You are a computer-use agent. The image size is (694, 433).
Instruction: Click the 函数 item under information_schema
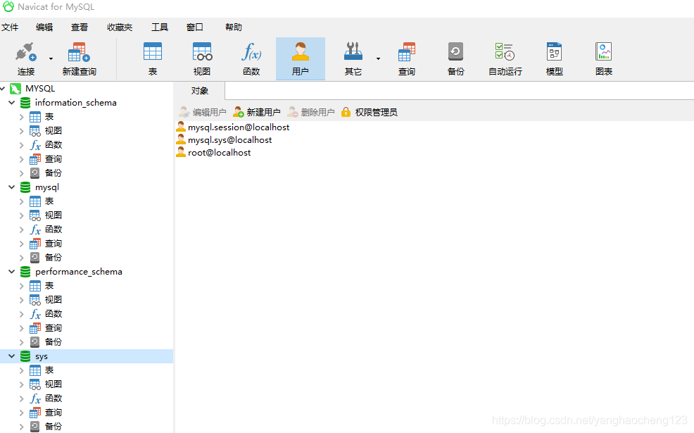53,145
